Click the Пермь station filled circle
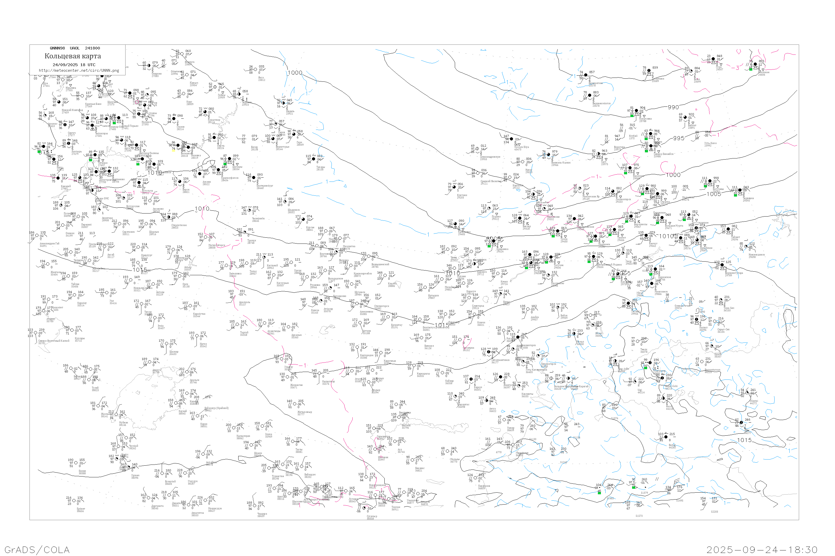 214,138
